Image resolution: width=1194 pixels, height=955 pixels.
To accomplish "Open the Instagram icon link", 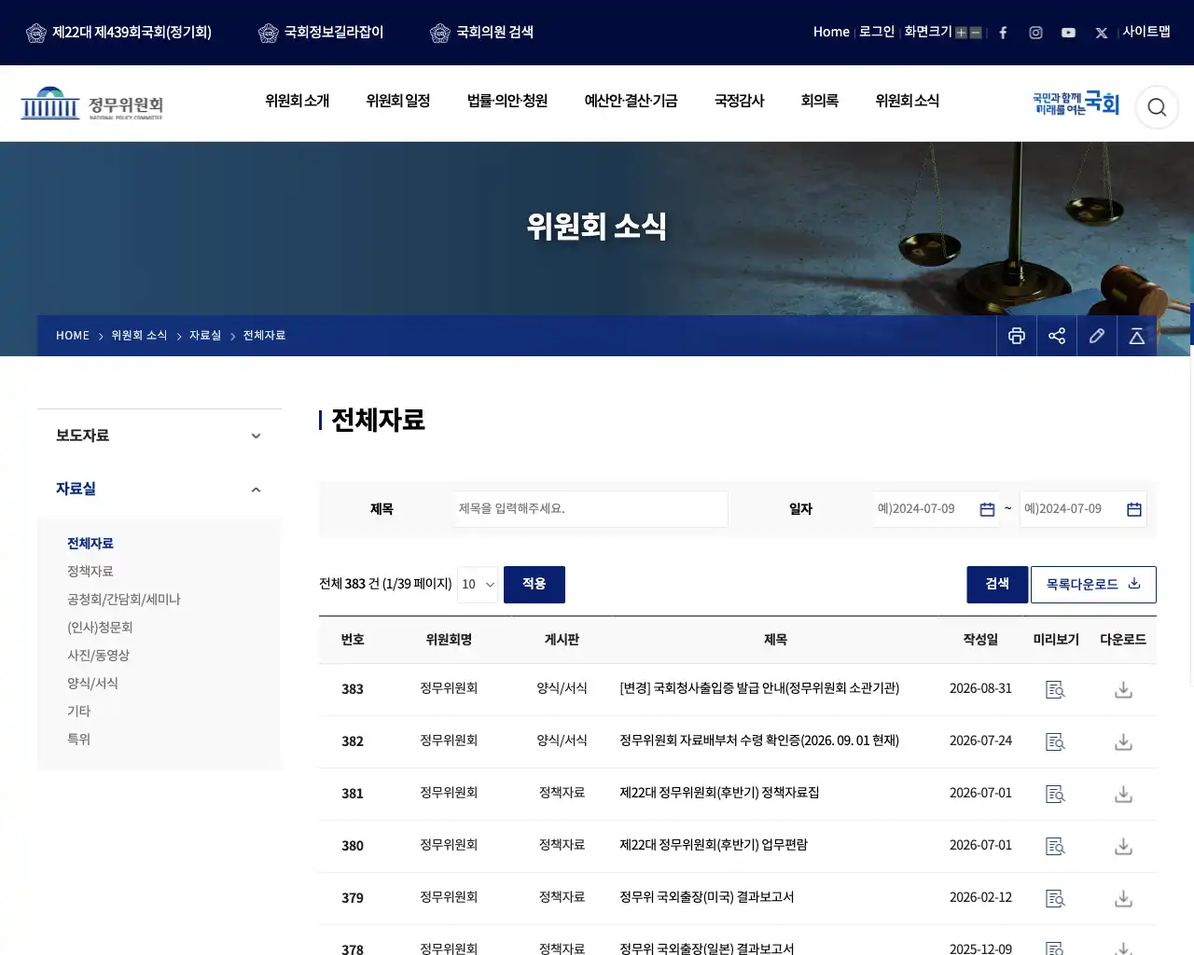I will click(x=1035, y=33).
